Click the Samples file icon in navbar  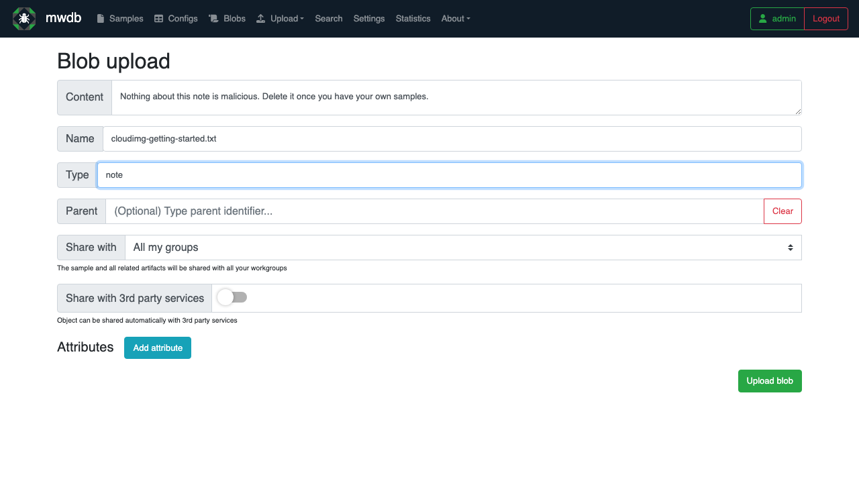[101, 19]
